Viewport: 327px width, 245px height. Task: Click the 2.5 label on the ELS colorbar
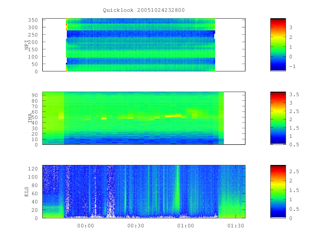click(x=294, y=171)
